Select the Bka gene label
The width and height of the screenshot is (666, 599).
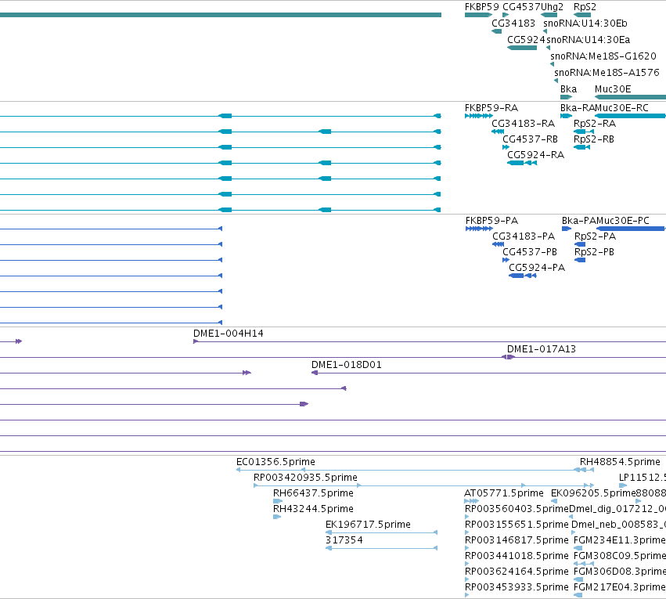568,89
